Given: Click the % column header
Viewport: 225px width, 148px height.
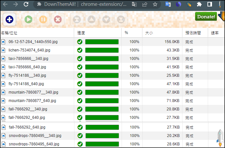Looking at the screenshot, I should 126,33.
